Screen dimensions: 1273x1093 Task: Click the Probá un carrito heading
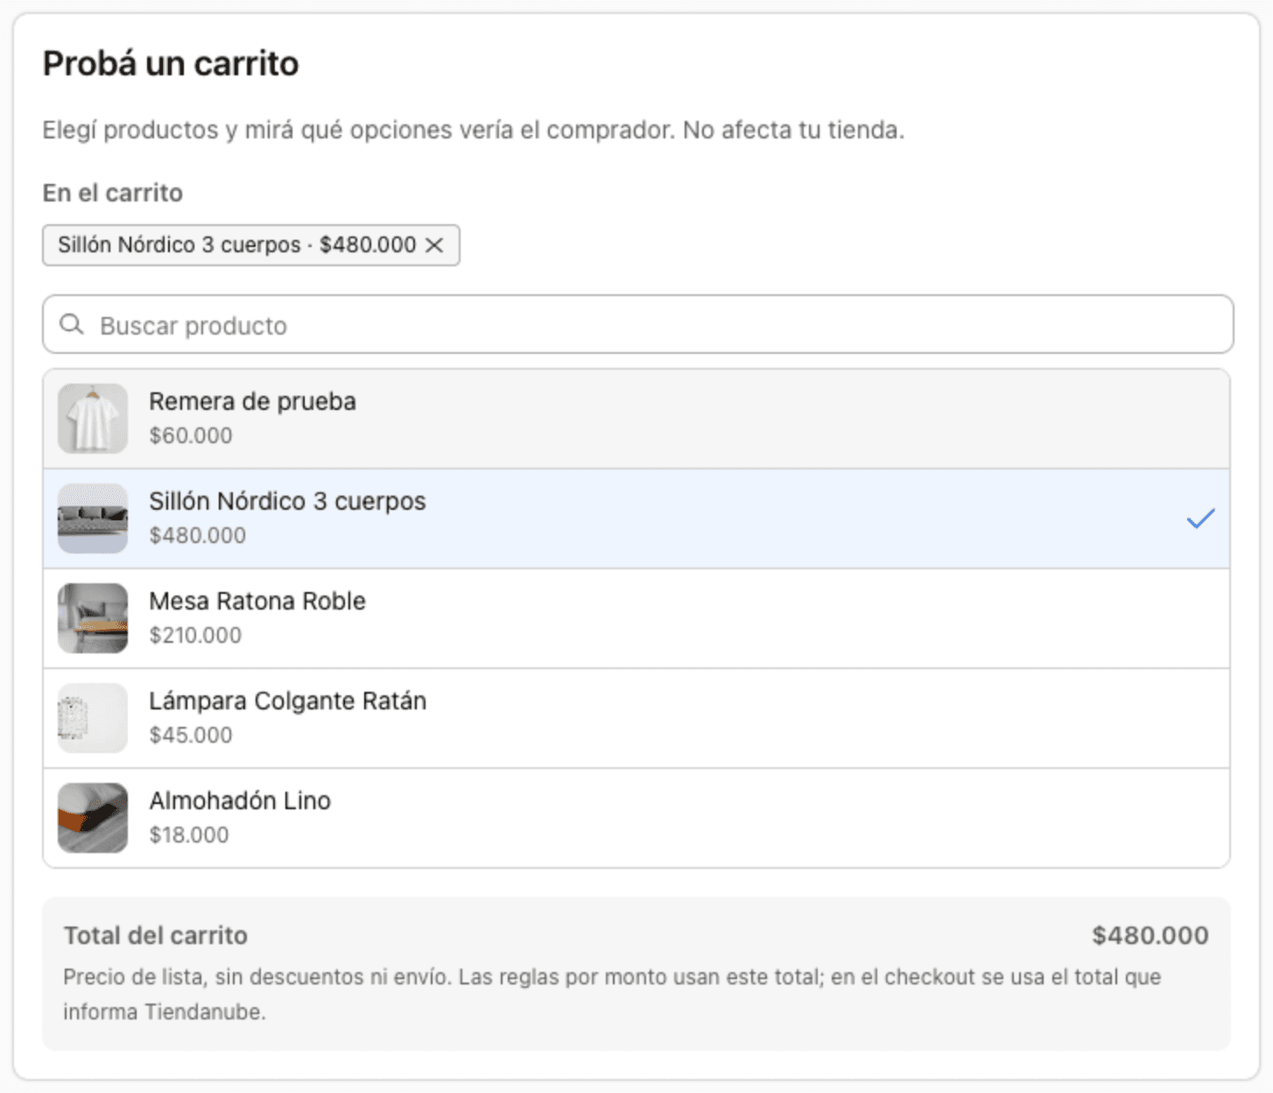click(171, 64)
